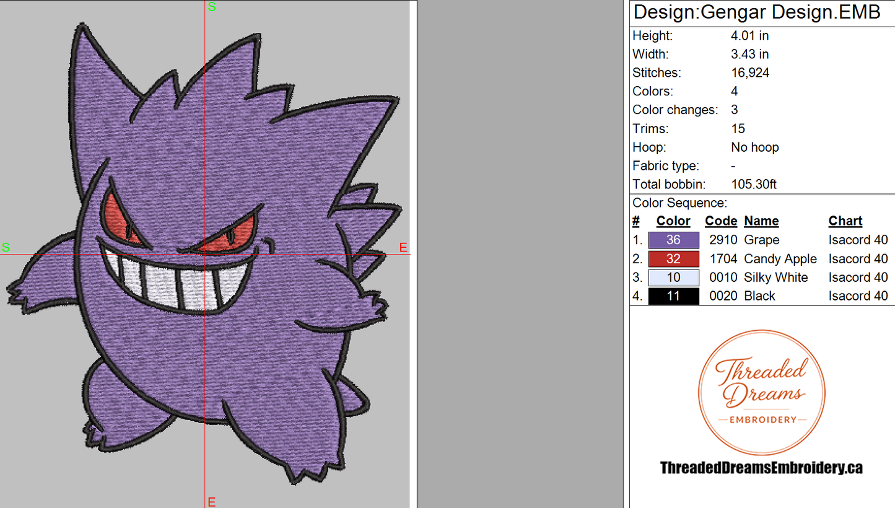
Task: Click the code '0010' cell
Action: click(723, 278)
